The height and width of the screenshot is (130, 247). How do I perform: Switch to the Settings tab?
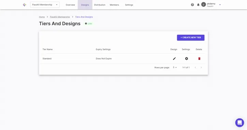(129, 5)
